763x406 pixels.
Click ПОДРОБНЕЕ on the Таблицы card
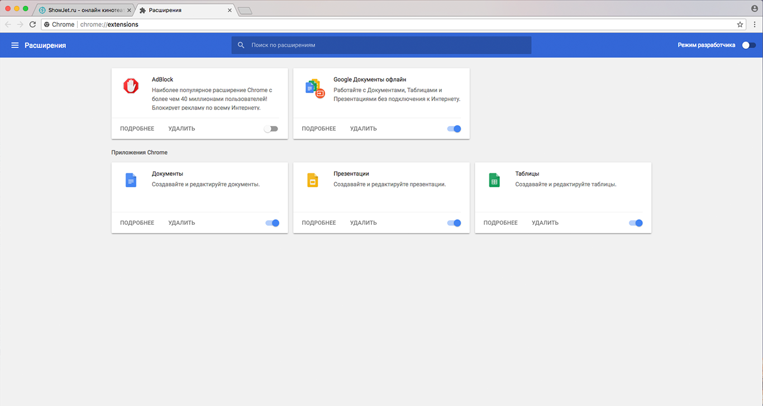(x=500, y=223)
